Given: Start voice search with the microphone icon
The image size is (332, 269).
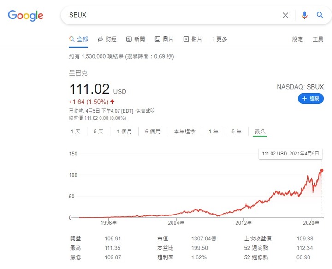Looking at the screenshot, I should click(304, 15).
